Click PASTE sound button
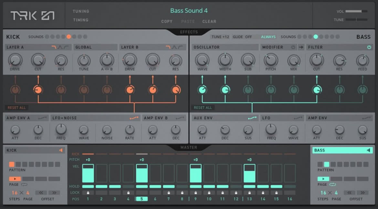This screenshot has width=378, height=209. [188, 21]
